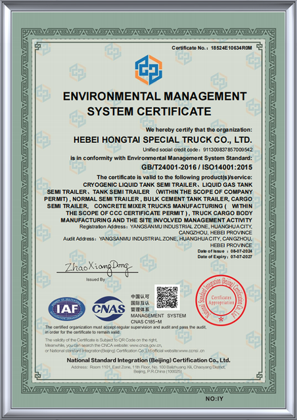Click the 'ENVIRONMENTAL MANAGEMENT' heading line

tap(155, 96)
